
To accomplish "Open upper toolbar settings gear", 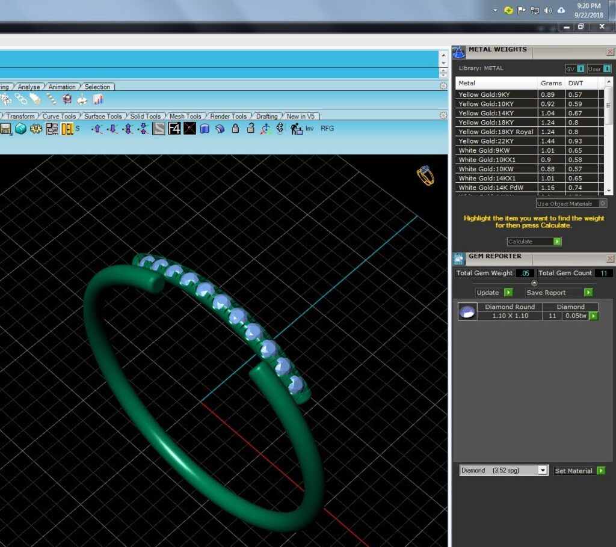I will pos(443,86).
